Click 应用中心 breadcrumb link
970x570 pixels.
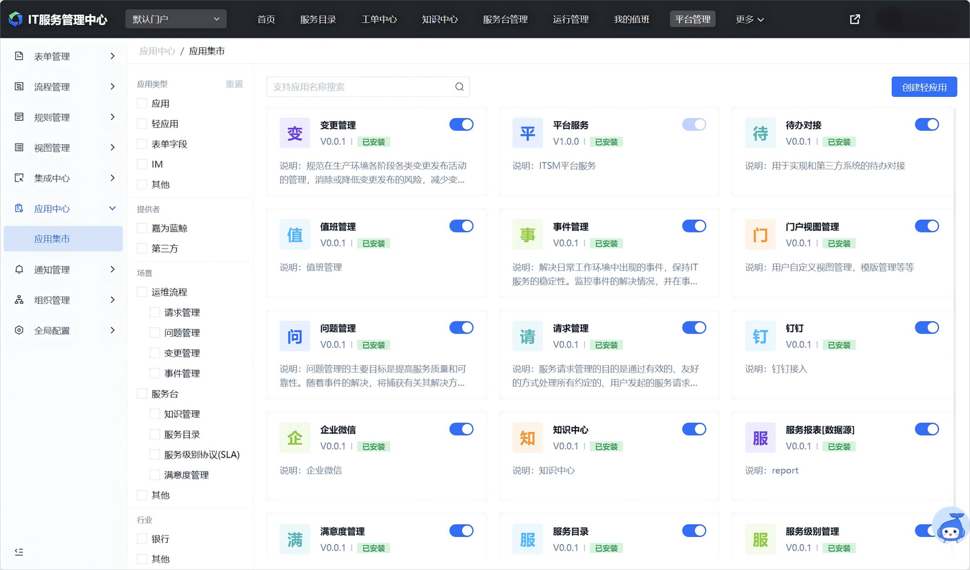click(x=157, y=51)
